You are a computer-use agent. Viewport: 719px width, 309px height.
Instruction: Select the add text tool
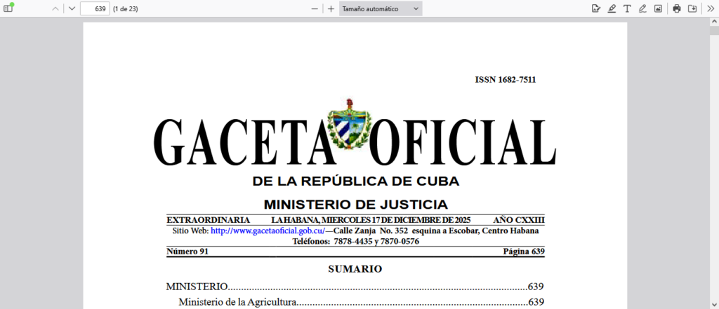[627, 8]
